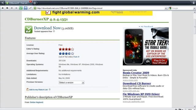Open a new tab with the plus button
This screenshot has width=196, height=110.
(x=35, y=3)
